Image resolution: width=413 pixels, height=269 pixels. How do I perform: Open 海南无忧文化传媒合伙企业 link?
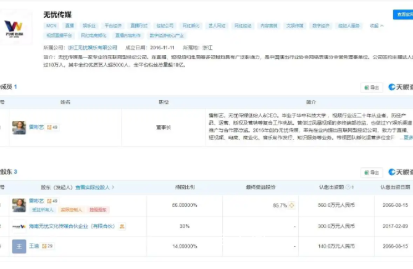(72, 226)
